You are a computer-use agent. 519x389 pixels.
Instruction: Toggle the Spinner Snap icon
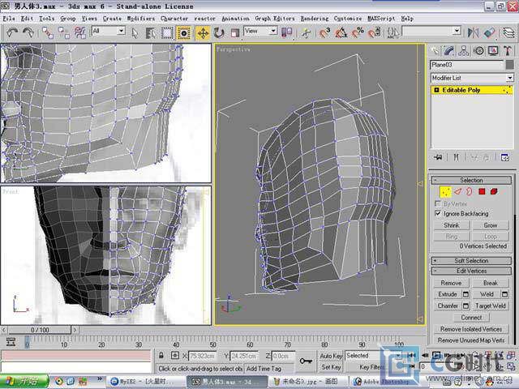[374, 32]
